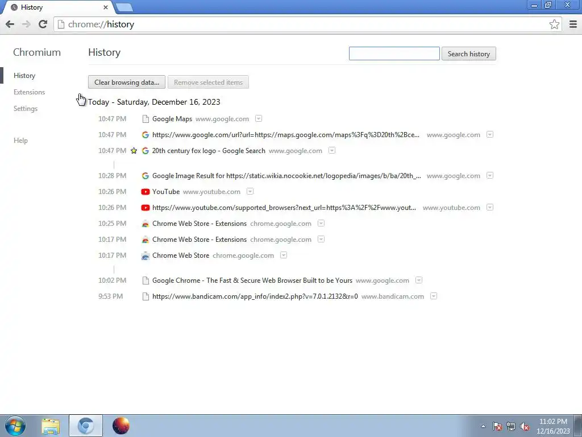Click favicon of 10:17 PM Chrome Web Store - Extensions
Image resolution: width=582 pixels, height=437 pixels.
(145, 240)
